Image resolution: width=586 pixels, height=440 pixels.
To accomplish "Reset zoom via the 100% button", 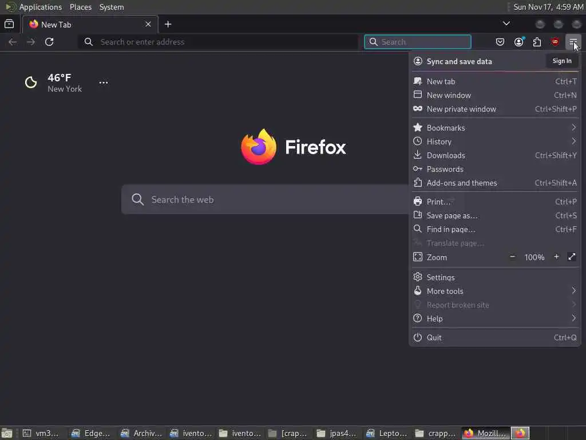I will tap(534, 257).
